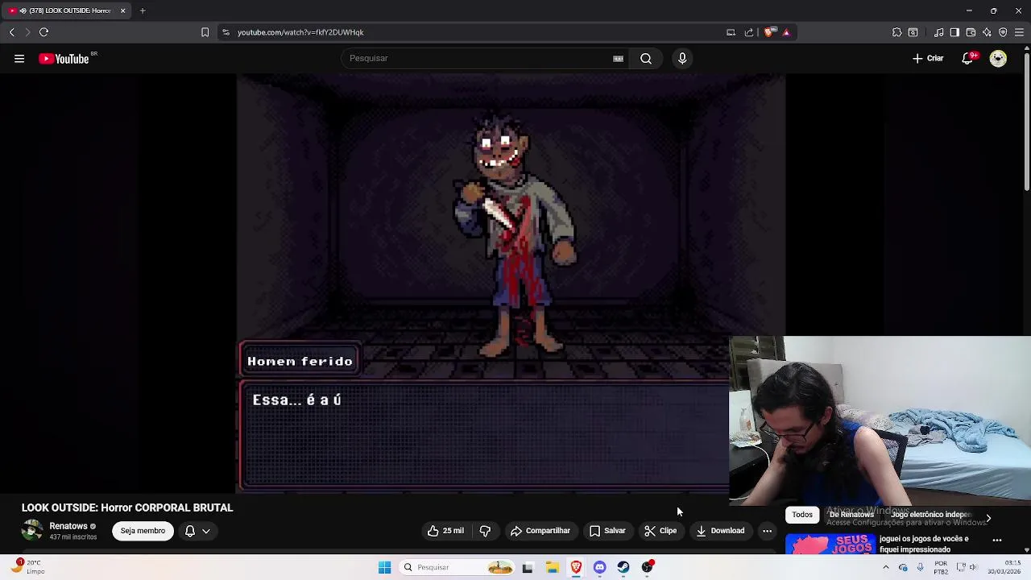Open the SEUS JOGOS recommended video thumbnail
1031x580 pixels.
830,545
